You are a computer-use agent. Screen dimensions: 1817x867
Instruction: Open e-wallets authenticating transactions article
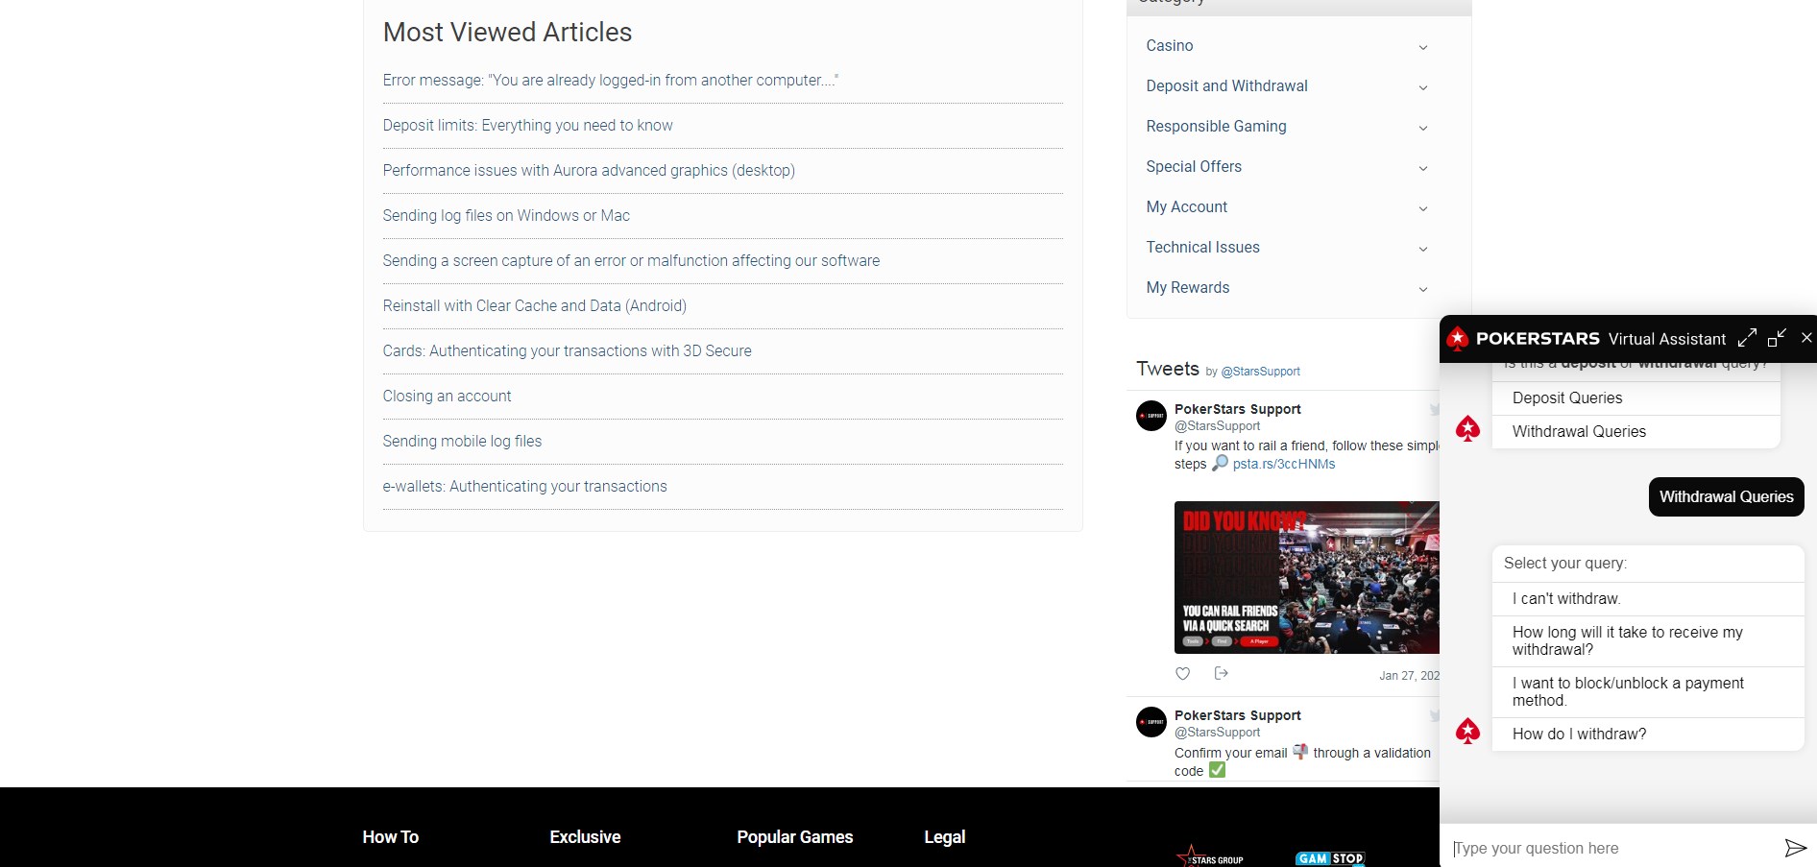click(x=524, y=487)
